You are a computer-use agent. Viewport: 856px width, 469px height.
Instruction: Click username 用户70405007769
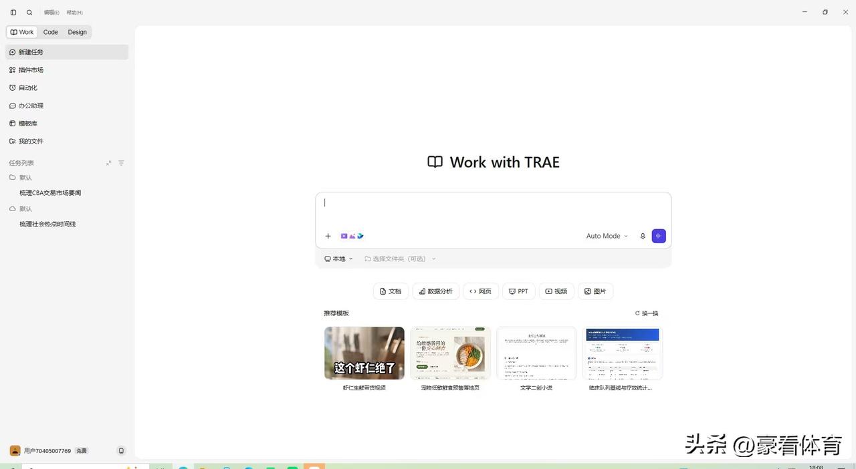[x=47, y=451]
